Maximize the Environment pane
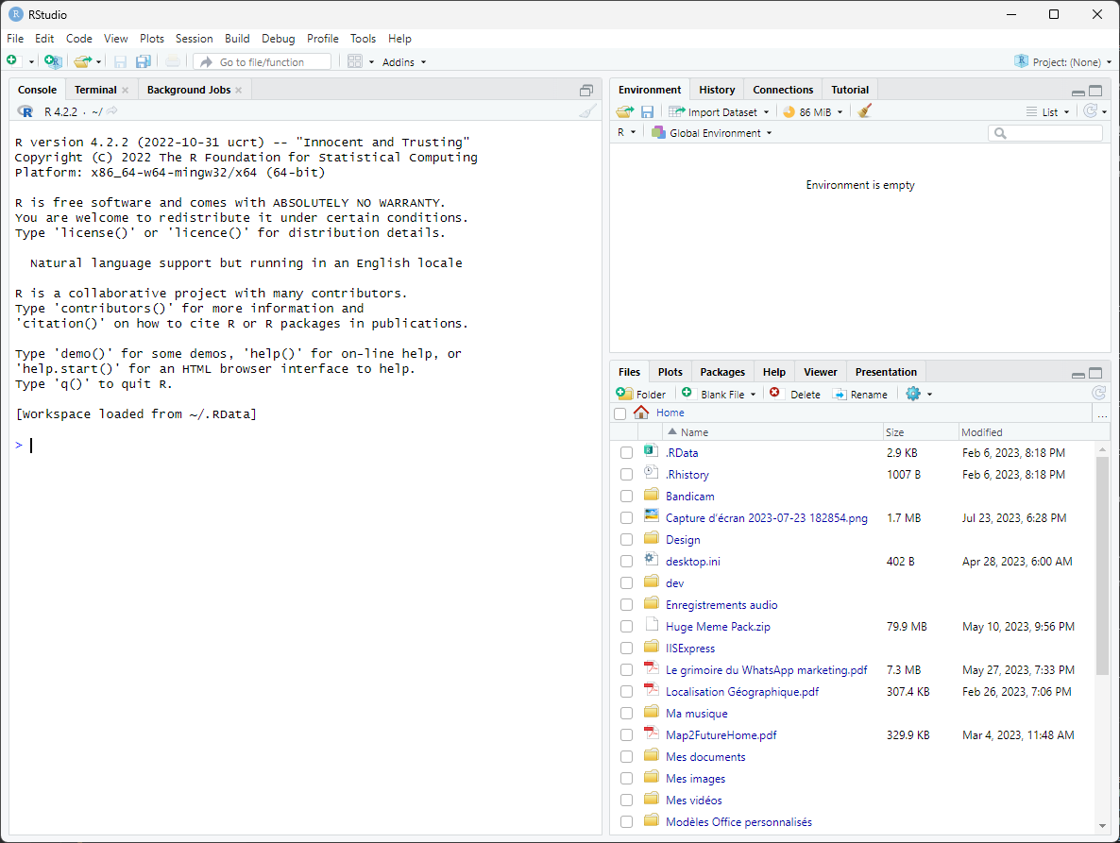1120x843 pixels. [1095, 91]
